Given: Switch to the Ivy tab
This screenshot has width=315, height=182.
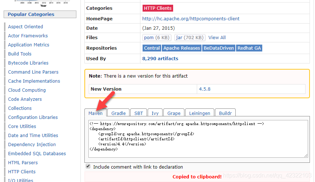Looking at the screenshot, I should click(x=155, y=113).
